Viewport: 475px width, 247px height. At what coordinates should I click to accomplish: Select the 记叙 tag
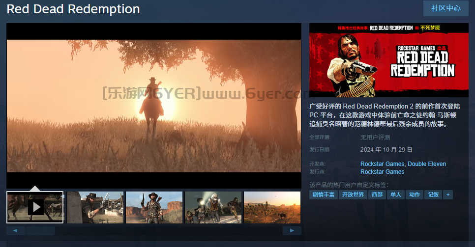click(433, 194)
